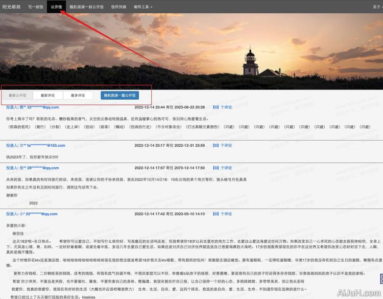Switch to the 最新评论 tab
383x299 pixels.
coord(48,95)
